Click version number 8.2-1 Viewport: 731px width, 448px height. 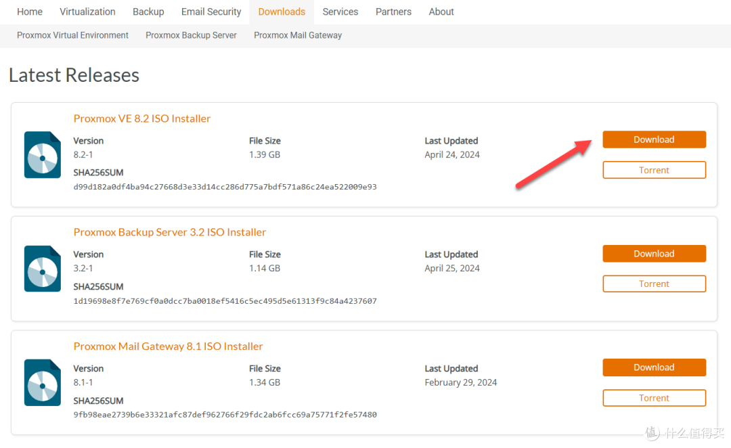tap(83, 155)
